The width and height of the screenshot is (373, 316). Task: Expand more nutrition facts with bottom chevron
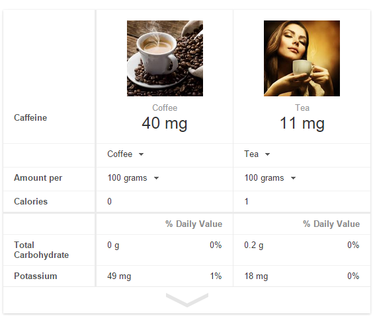(187, 300)
